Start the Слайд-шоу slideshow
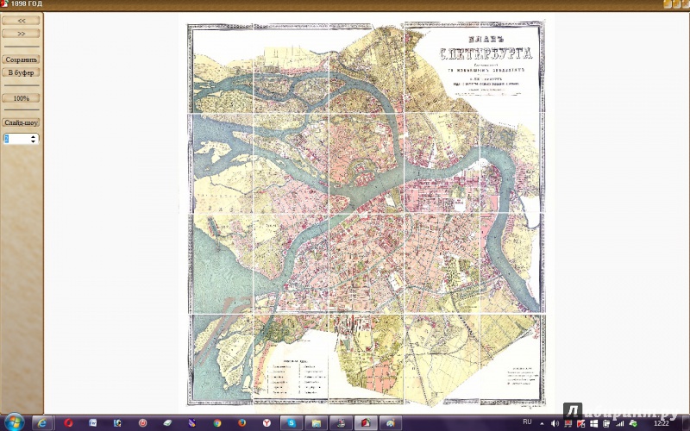The width and height of the screenshot is (690, 431). [21, 122]
